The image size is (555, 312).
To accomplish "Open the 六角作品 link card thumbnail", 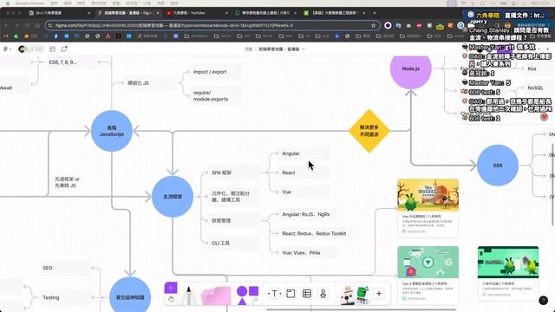I will coord(508,262).
